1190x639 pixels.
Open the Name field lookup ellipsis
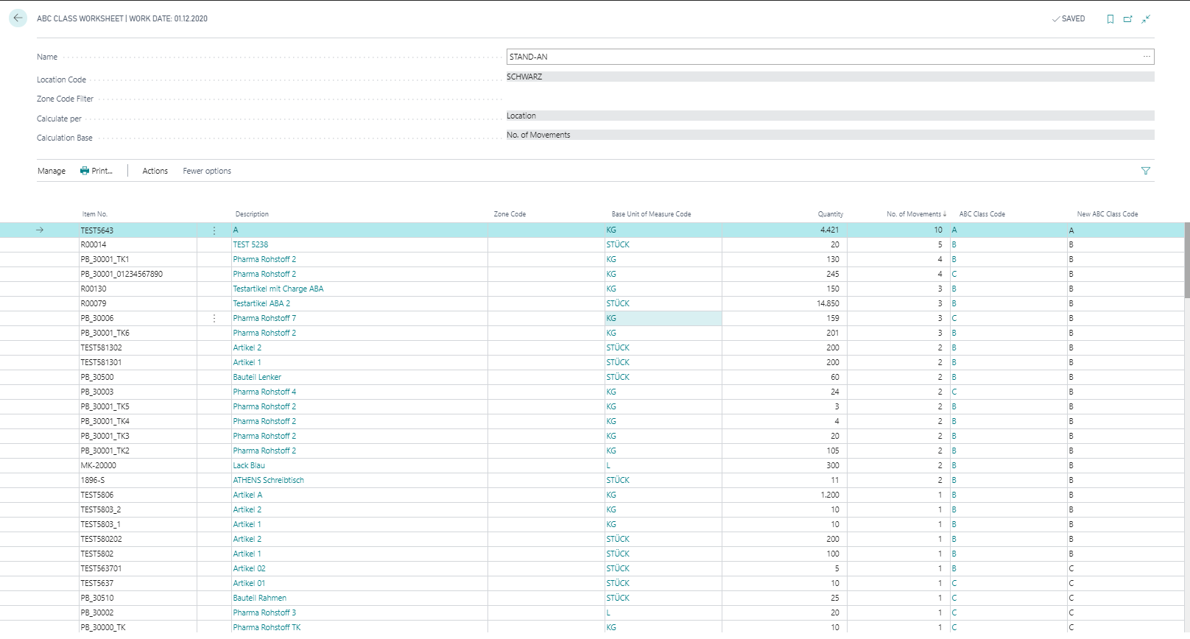(1147, 57)
